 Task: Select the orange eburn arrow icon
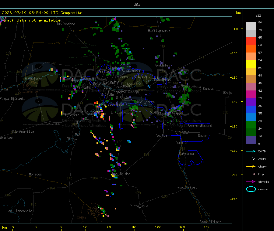pos(251,166)
